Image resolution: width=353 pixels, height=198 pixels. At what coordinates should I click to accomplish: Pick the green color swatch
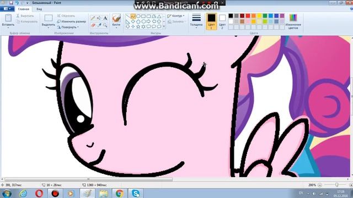pyautogui.click(x=265, y=16)
